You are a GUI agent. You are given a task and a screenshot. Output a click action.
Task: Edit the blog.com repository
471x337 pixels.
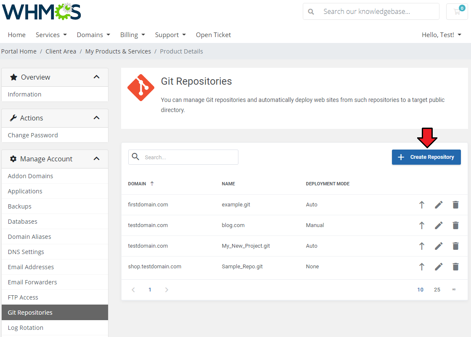click(x=439, y=225)
